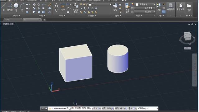Click the Insert block (삽입) icon
This screenshot has width=199, height=112.
115,7
